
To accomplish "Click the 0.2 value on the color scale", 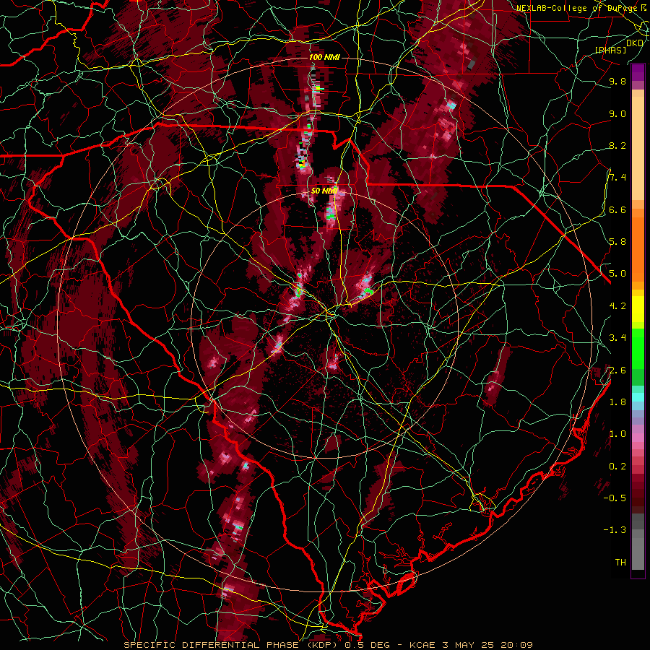I will pyautogui.click(x=617, y=467).
